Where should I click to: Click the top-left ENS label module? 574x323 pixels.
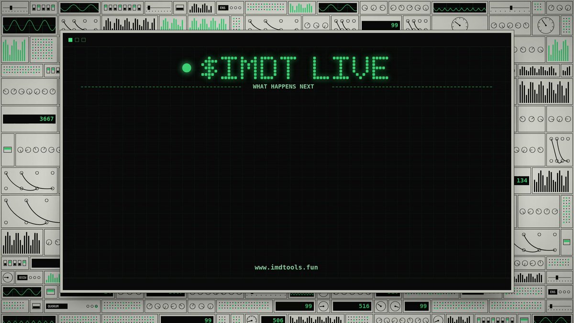point(223,8)
